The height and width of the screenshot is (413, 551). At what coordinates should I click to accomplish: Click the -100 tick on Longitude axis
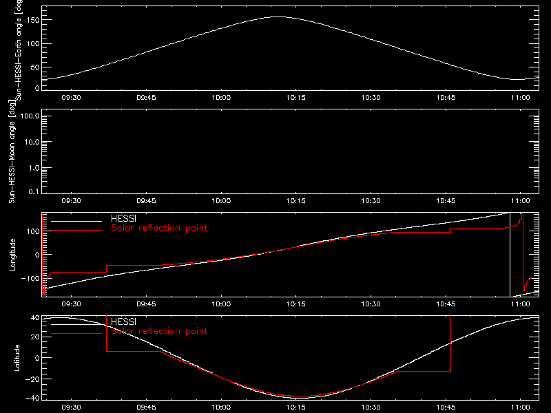(30, 278)
